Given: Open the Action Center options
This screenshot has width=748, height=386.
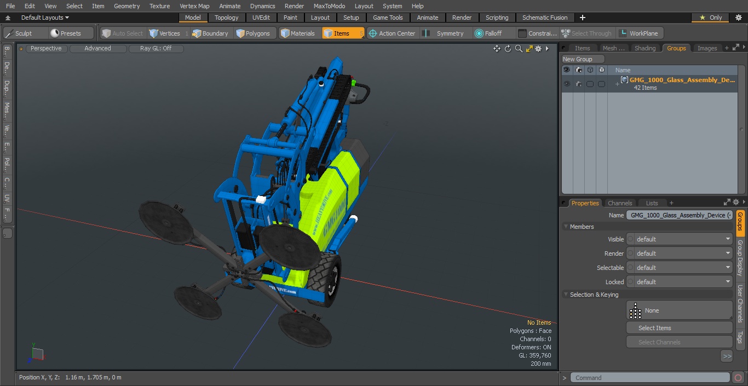Looking at the screenshot, I should click(x=392, y=33).
